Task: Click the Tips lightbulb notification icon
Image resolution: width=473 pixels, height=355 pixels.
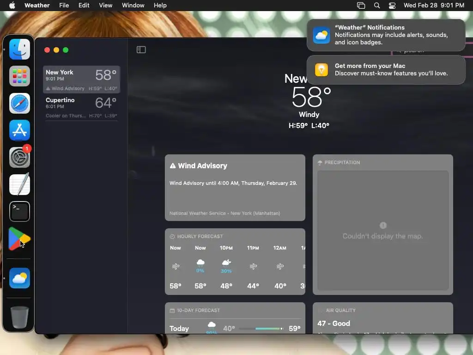Action: (x=321, y=70)
